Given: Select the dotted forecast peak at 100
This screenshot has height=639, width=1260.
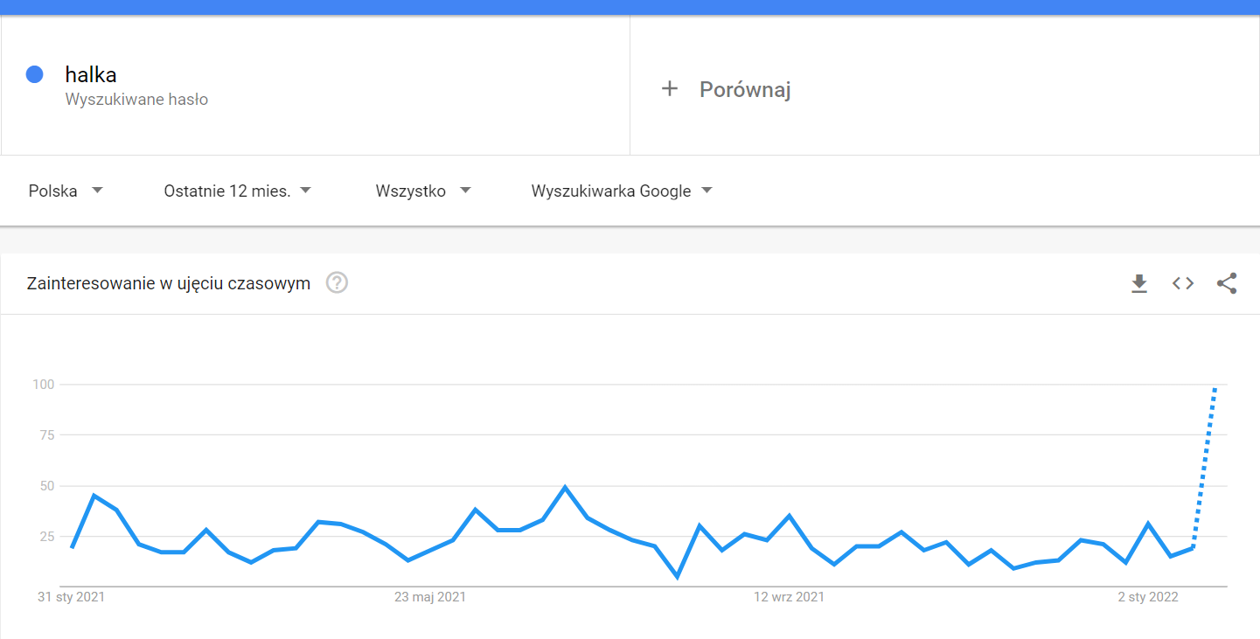Looking at the screenshot, I should tap(1215, 386).
